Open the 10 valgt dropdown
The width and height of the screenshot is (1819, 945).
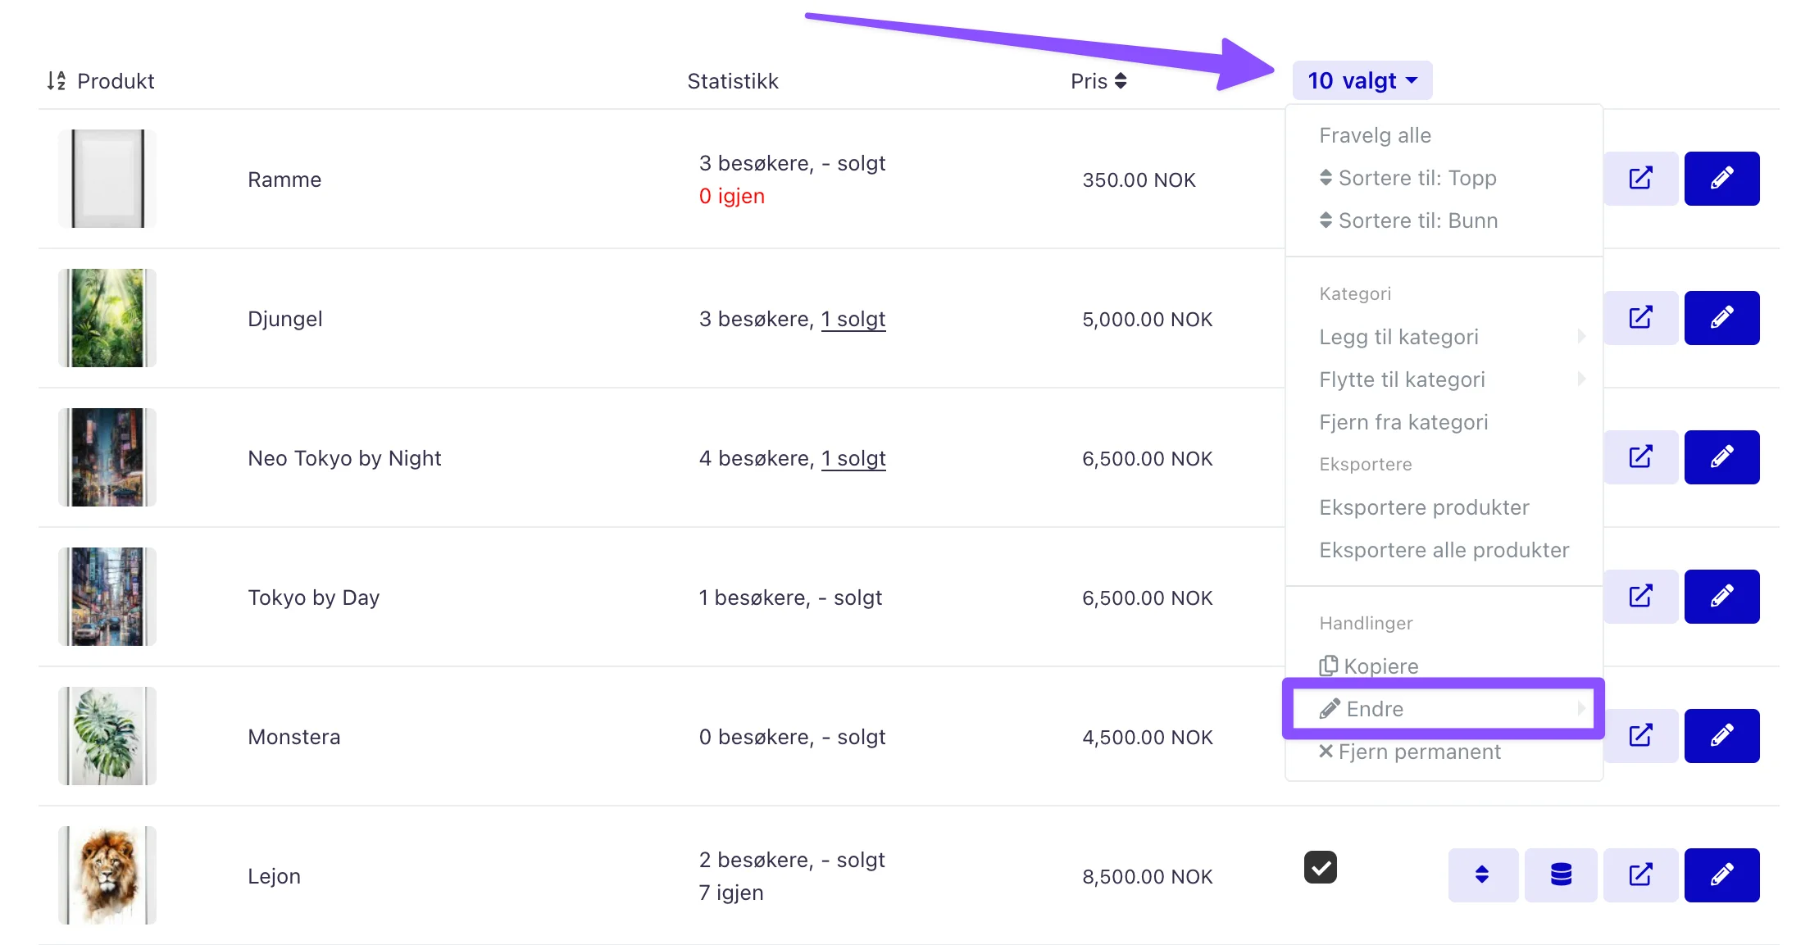point(1362,80)
